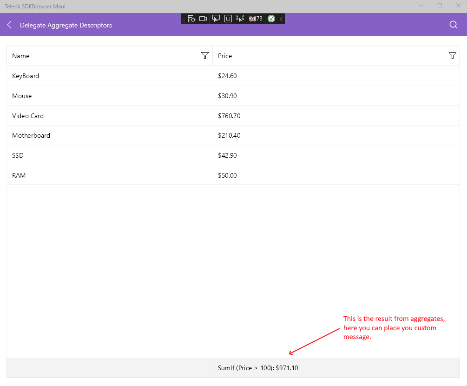Screen dimensions: 467x386
Task: Open Live Visual Tree from debug toolbar
Action: click(x=191, y=19)
